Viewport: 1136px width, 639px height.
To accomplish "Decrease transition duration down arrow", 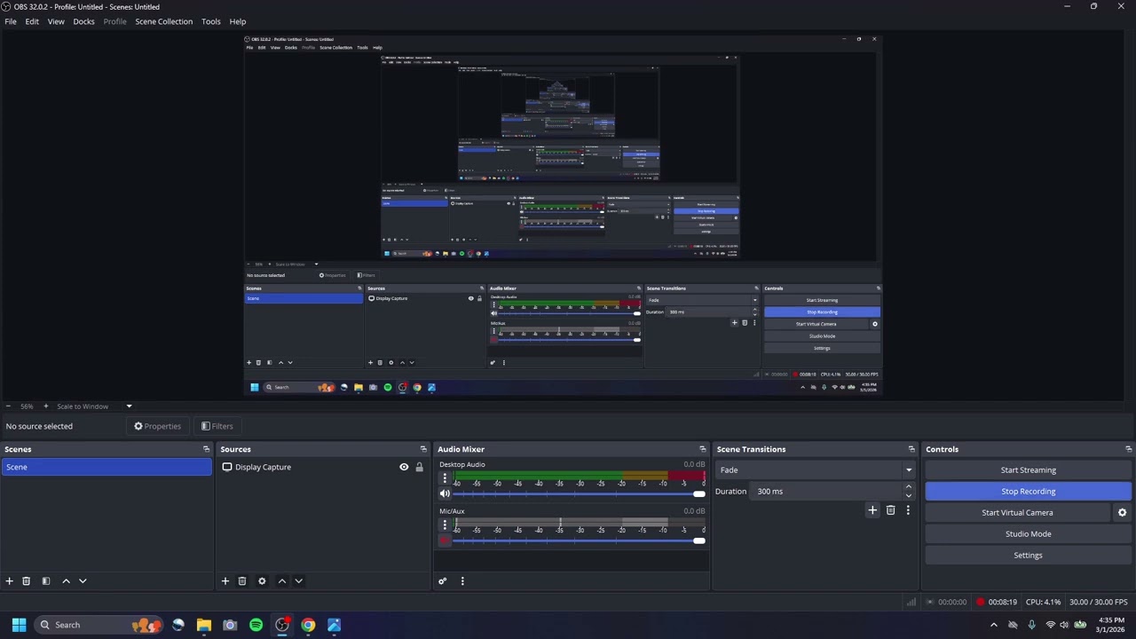I will [908, 496].
